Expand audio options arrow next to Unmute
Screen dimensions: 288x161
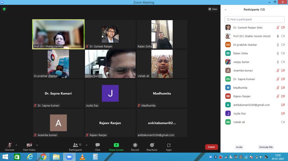16,145
